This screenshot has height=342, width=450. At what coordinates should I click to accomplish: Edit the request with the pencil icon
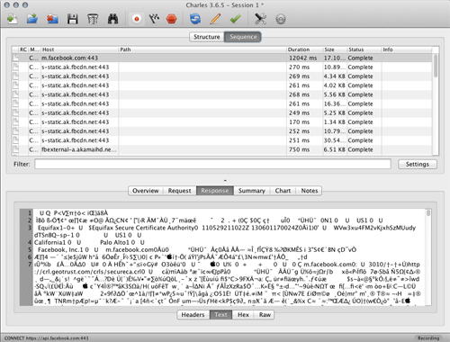(215, 19)
